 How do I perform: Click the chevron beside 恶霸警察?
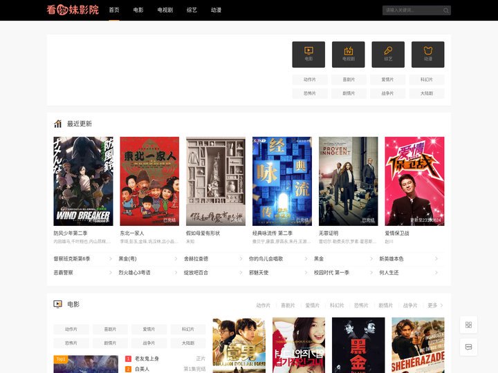[x=111, y=272]
